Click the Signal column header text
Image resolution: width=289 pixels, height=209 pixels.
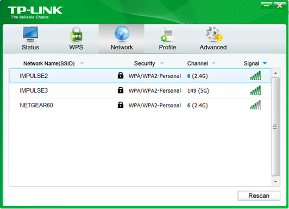point(252,63)
